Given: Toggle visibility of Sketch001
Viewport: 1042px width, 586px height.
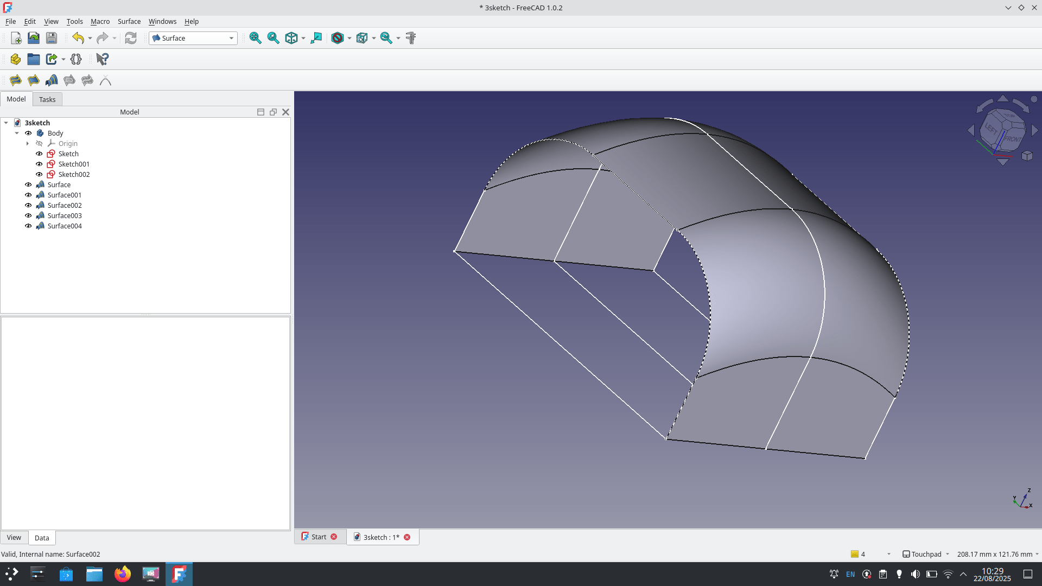Looking at the screenshot, I should (x=39, y=164).
